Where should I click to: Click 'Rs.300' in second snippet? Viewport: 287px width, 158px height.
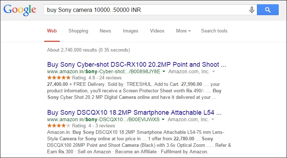coord(66,152)
